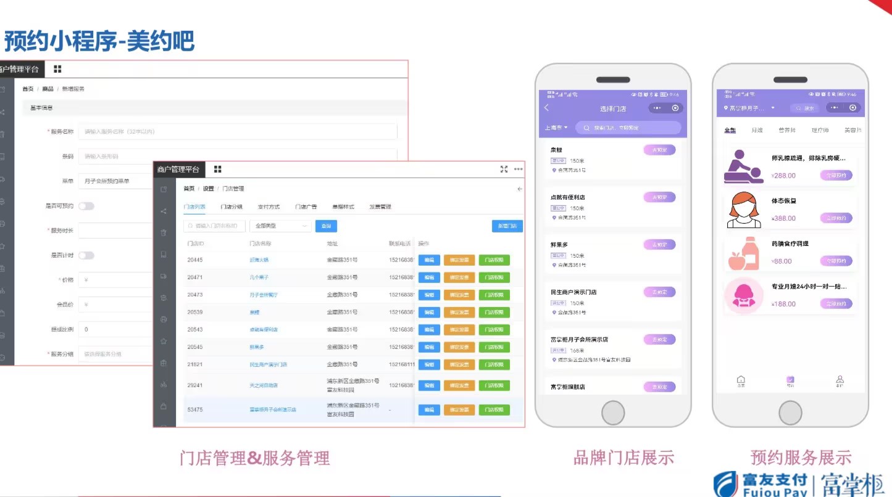
Task: Switch to 门店列表 tab
Action: click(196, 207)
